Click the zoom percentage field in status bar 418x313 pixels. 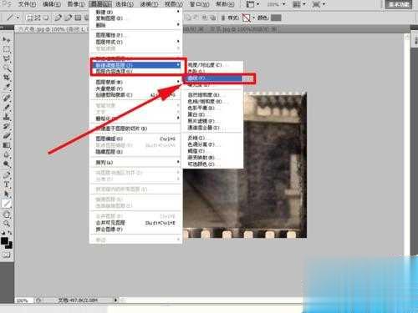coord(23,300)
